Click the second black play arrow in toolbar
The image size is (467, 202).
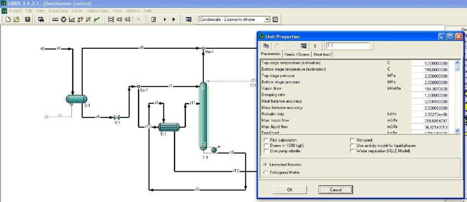pyautogui.click(x=174, y=19)
